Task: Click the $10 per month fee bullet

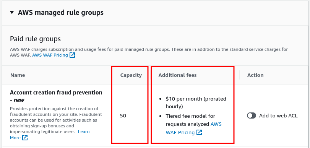Action: coord(196,102)
